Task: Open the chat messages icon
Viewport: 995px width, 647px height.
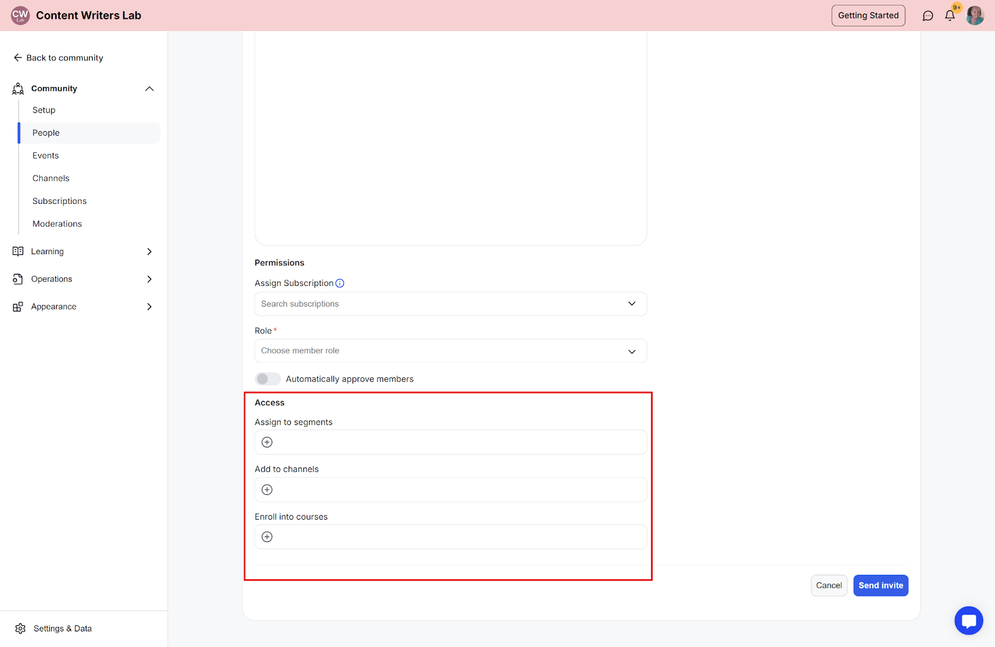Action: tap(928, 16)
